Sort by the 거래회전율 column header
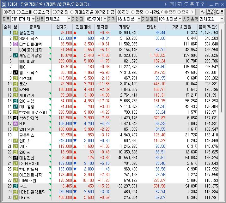 pyautogui.click(x=181, y=27)
